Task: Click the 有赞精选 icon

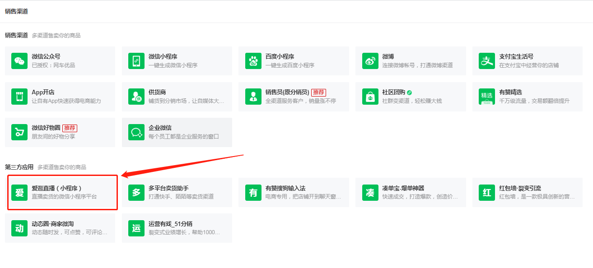Action: point(487,97)
